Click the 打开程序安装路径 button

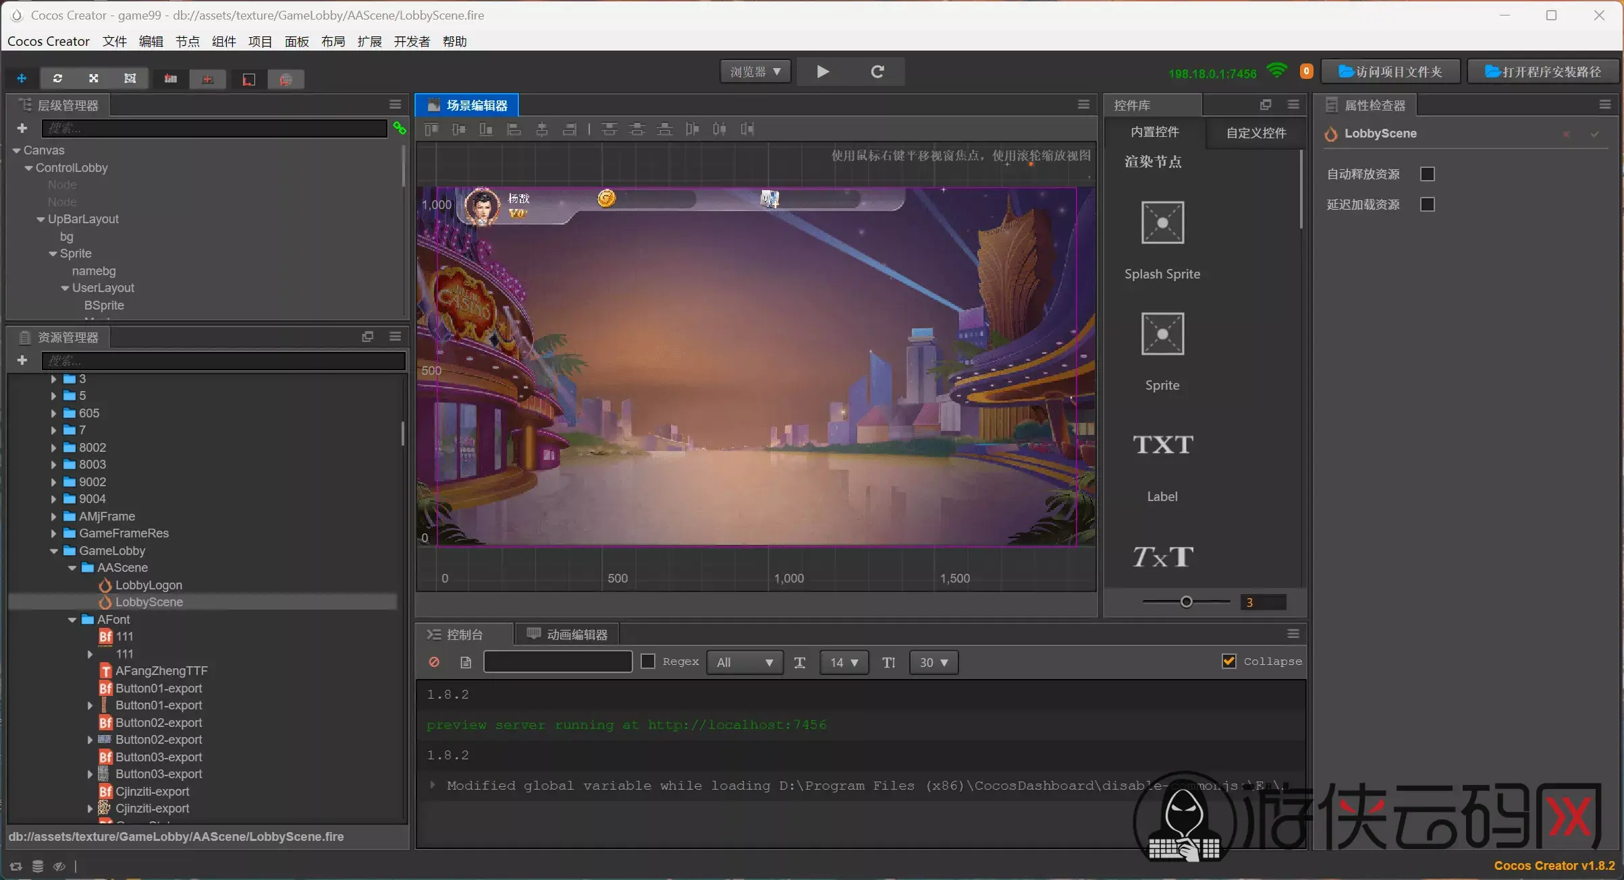point(1543,71)
